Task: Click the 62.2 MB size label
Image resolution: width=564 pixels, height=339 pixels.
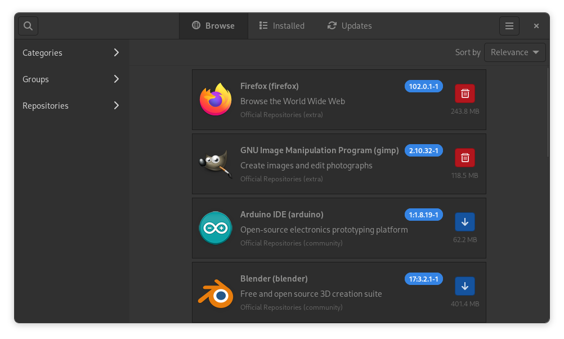Action: [465, 240]
